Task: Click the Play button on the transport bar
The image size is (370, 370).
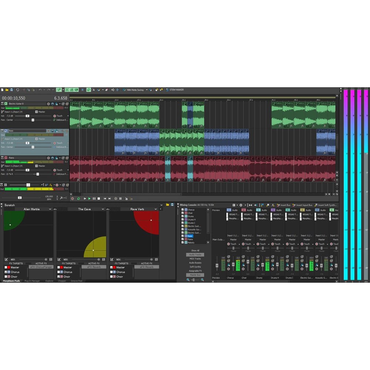Action: (x=90, y=198)
